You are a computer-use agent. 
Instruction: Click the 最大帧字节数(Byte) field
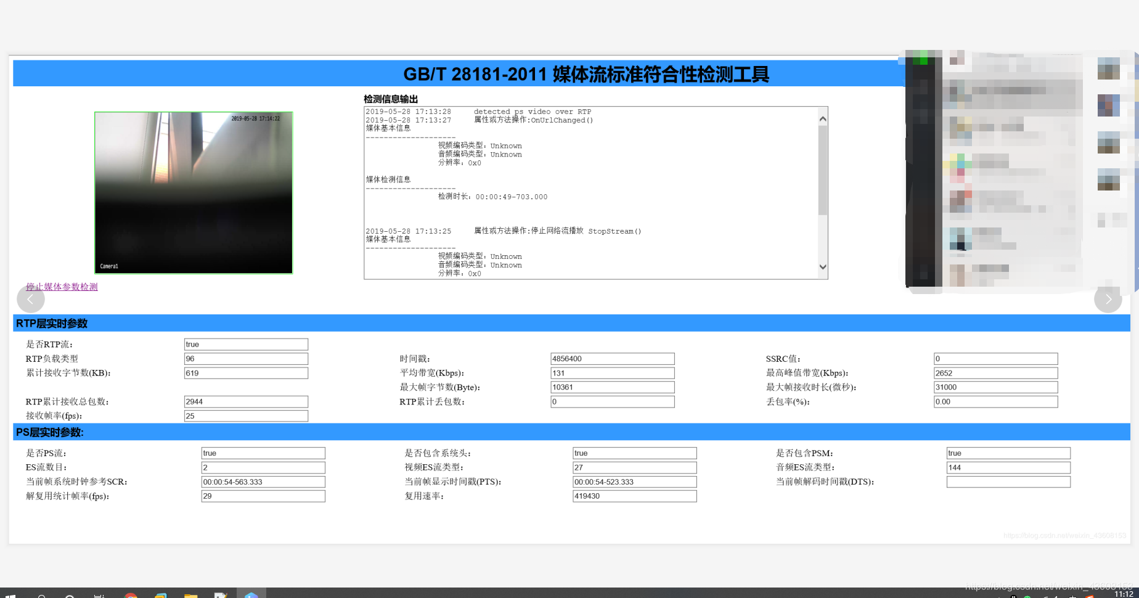click(x=613, y=387)
